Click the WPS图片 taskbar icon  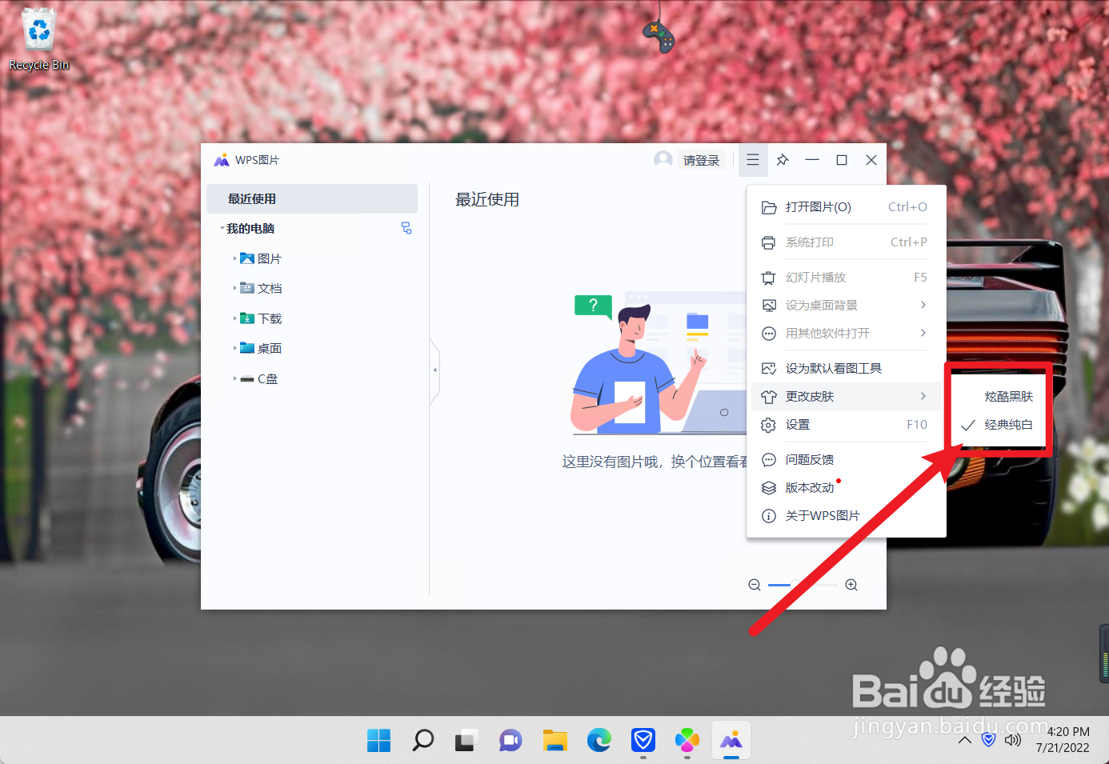click(x=731, y=741)
